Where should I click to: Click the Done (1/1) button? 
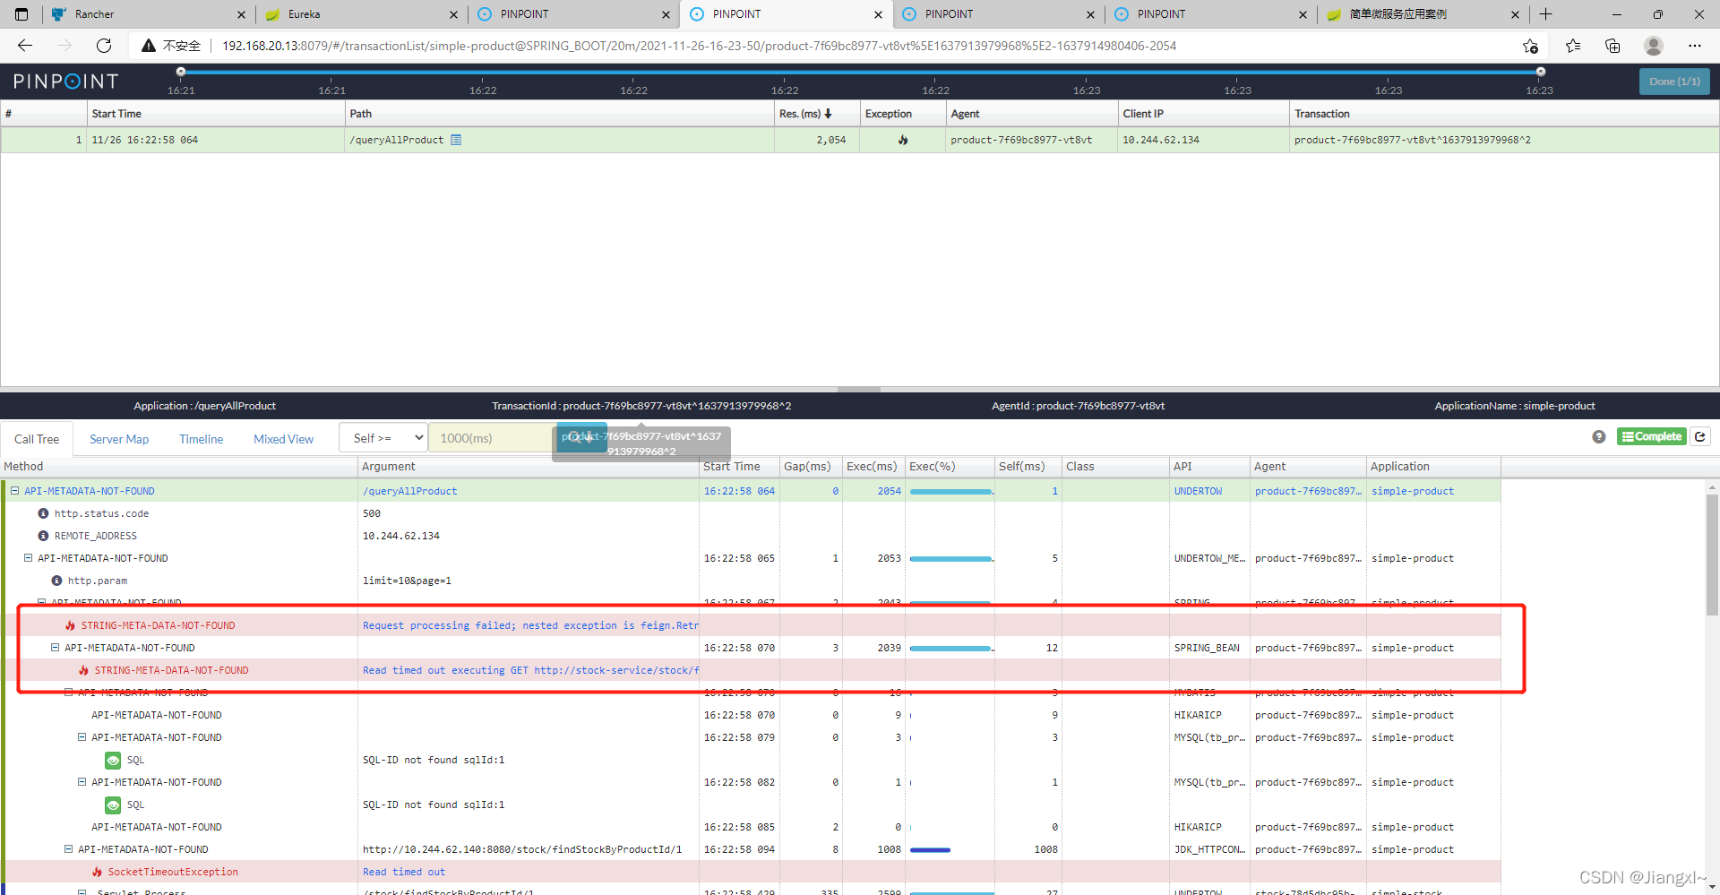[x=1674, y=82]
